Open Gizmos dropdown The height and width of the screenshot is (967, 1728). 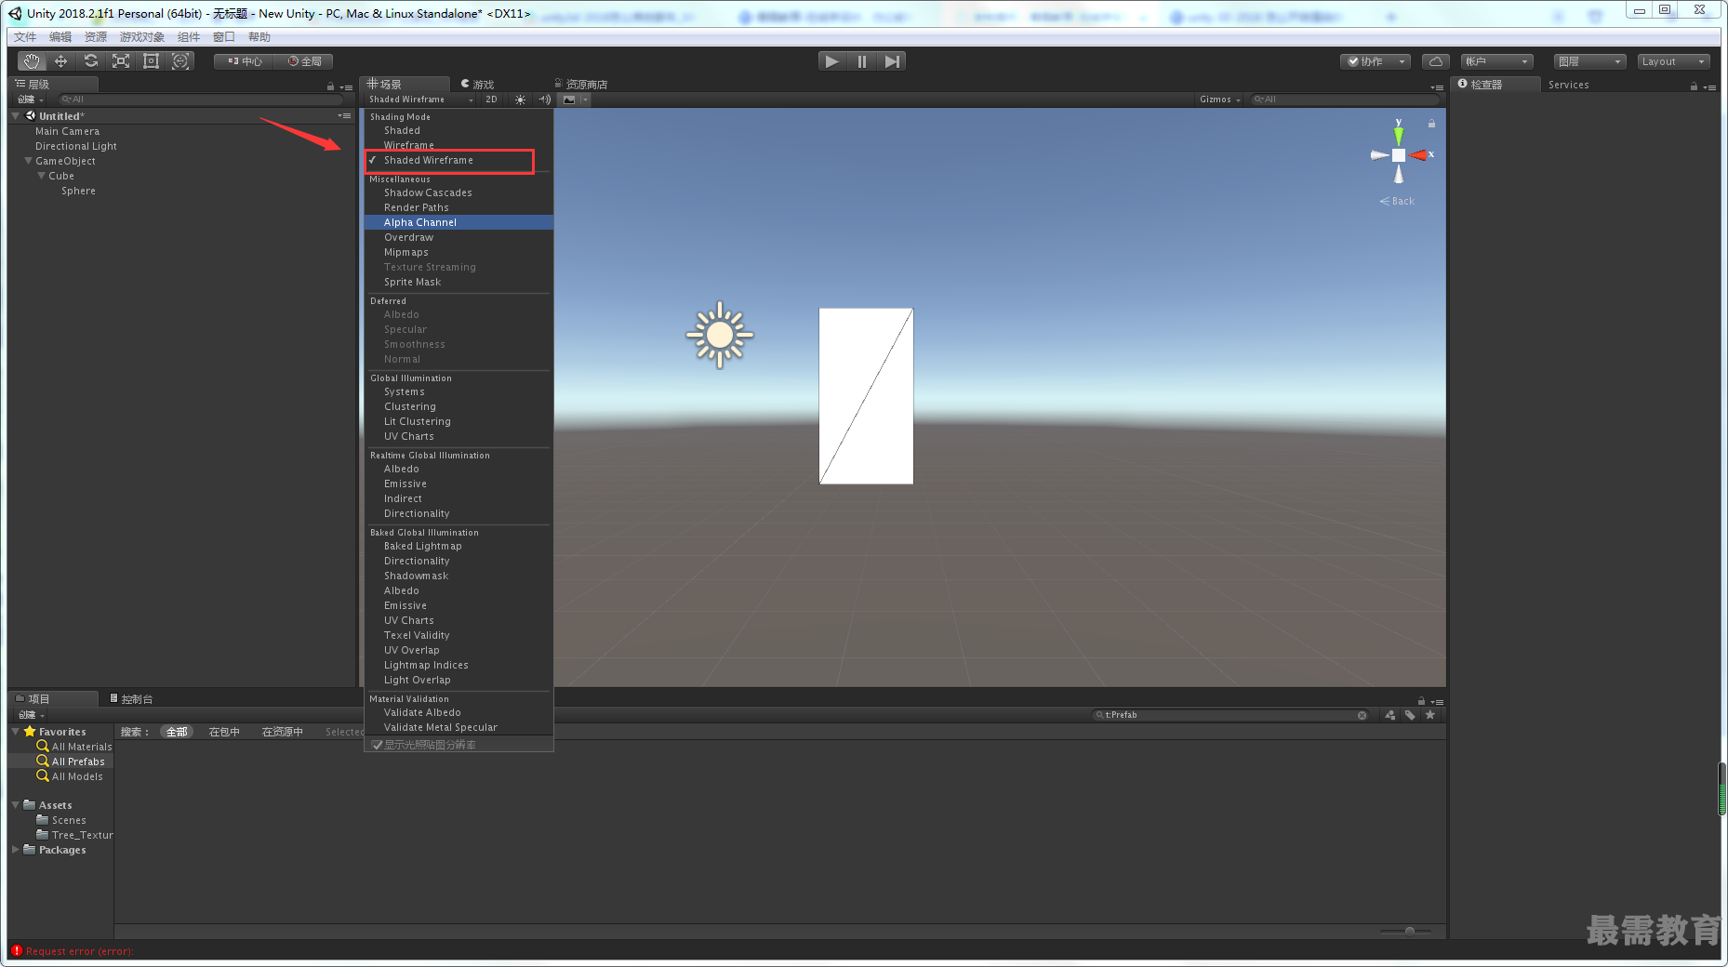point(1219,99)
